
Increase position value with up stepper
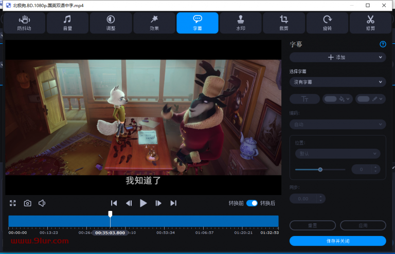pos(375,167)
